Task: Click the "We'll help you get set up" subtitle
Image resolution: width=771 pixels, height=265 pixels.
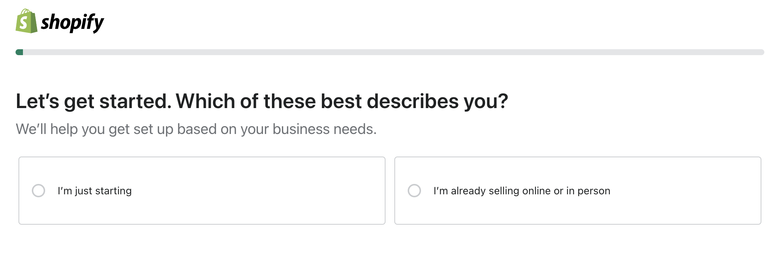Action: 196,129
